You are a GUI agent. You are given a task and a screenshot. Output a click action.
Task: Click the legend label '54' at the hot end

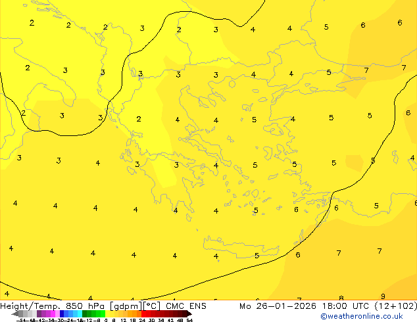[189, 320]
